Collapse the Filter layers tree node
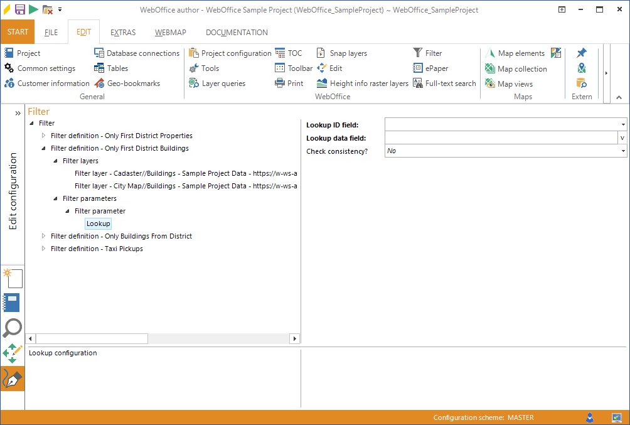630x425 pixels. coord(55,161)
